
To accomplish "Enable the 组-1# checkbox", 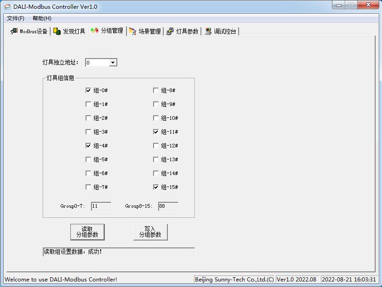I will click(x=88, y=104).
